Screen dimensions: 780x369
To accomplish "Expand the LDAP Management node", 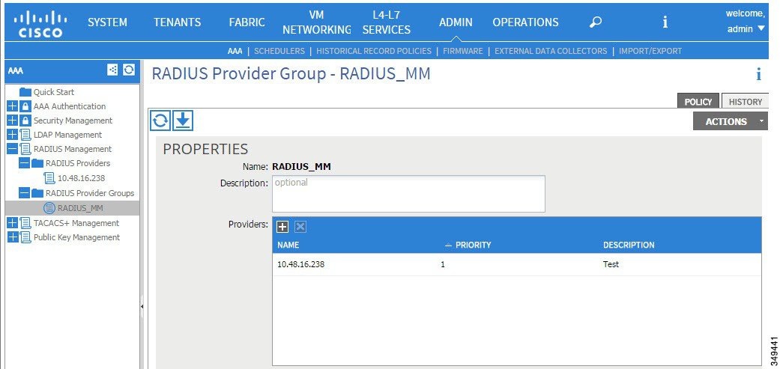I will (x=13, y=135).
